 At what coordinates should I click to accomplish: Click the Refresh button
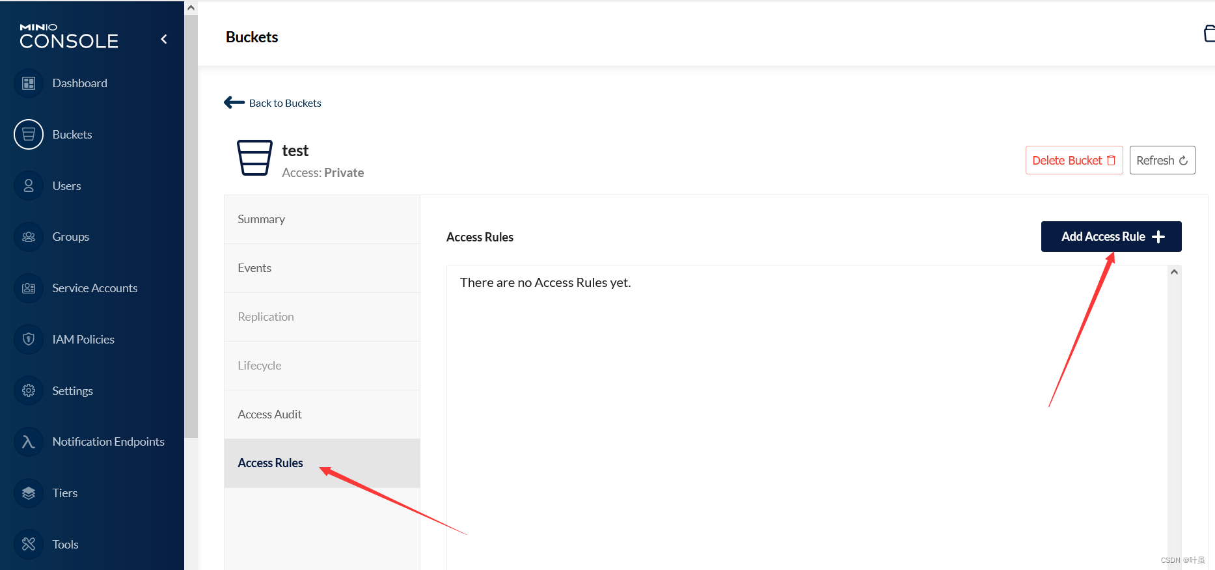pyautogui.click(x=1162, y=160)
